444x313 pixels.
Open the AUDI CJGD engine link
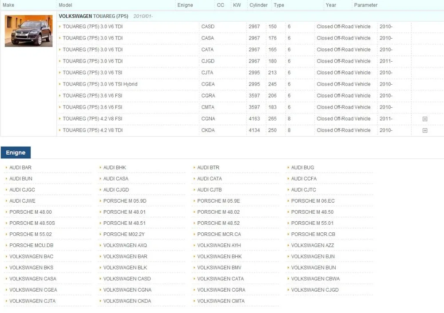coord(116,190)
